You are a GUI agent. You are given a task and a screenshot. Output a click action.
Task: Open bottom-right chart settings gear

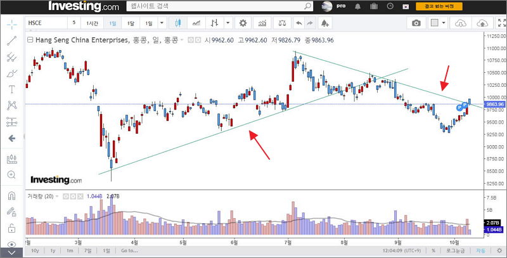[x=499, y=250]
